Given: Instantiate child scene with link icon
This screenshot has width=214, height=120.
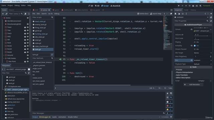Looking at the screenshot, I should 6,14.
